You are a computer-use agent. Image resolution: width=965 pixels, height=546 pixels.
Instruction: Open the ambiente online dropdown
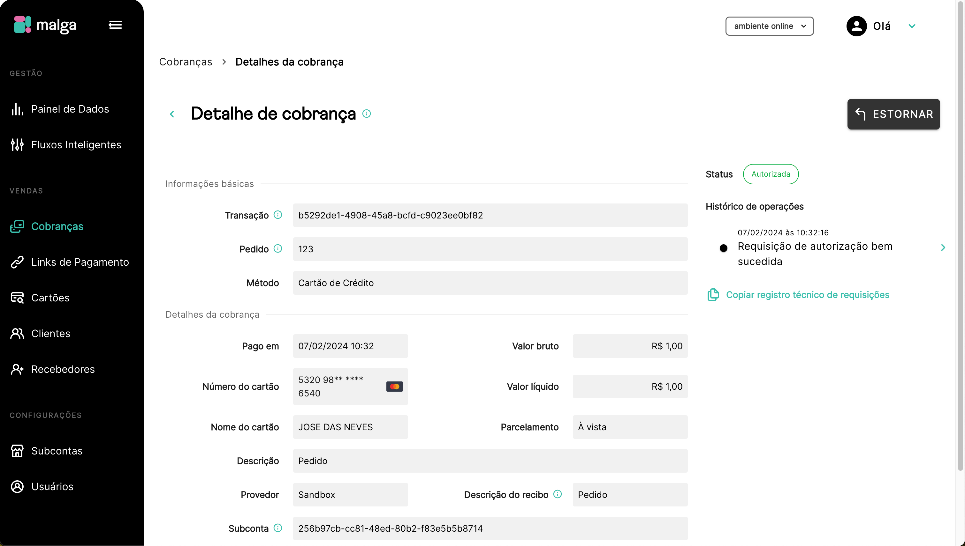tap(769, 26)
